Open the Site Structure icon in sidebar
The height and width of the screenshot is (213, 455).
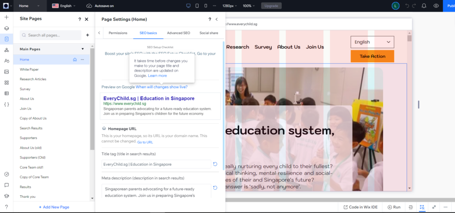6,50
